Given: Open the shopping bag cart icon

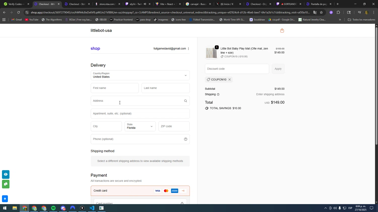Looking at the screenshot, I should (x=282, y=31).
